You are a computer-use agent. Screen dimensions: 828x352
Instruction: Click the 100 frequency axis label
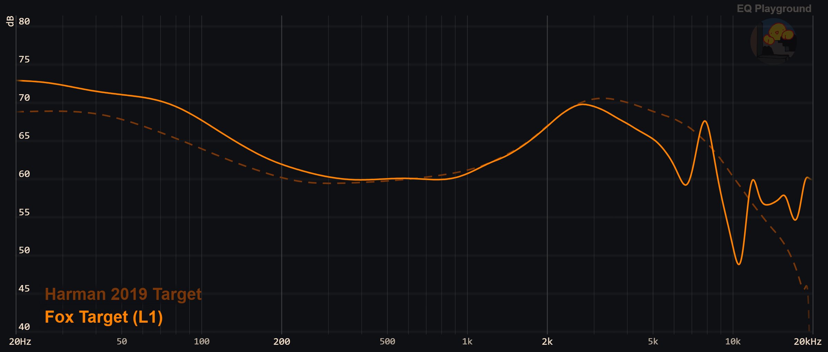202,342
